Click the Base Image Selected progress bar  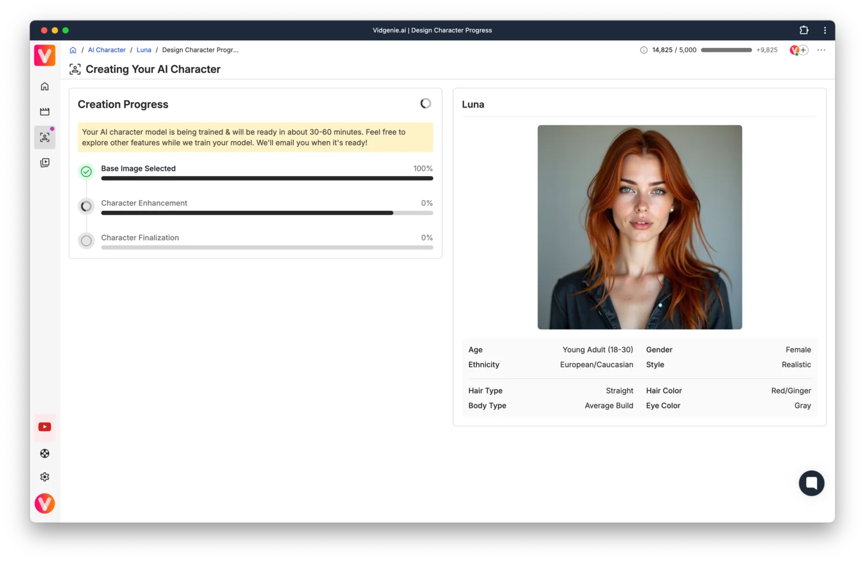pos(267,179)
